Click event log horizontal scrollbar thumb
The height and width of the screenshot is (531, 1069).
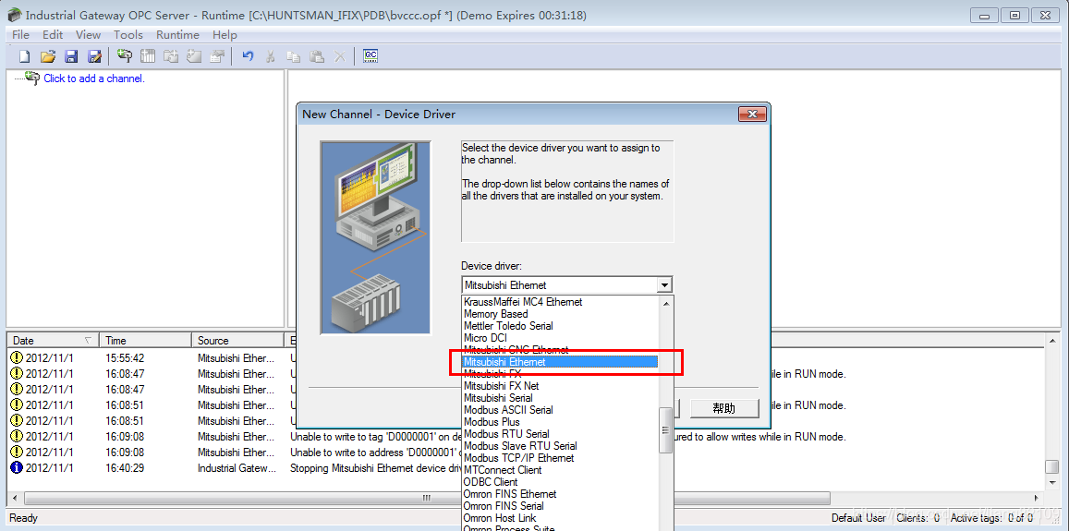click(426, 499)
